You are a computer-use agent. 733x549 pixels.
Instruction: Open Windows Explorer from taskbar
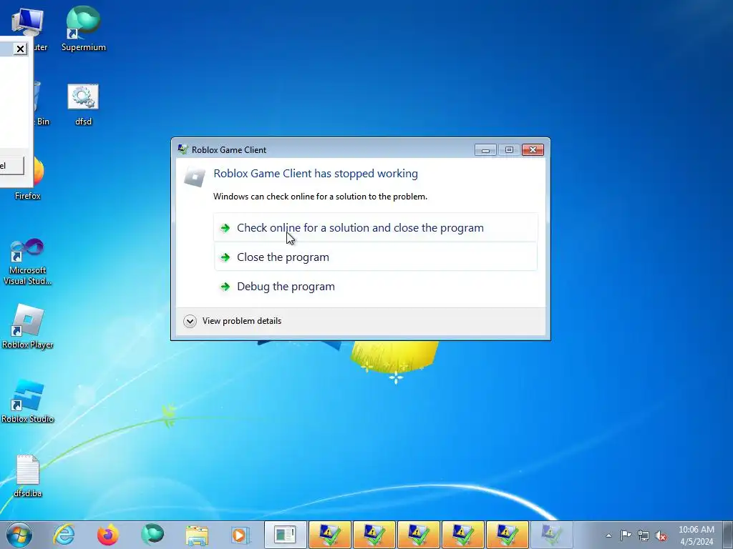click(197, 535)
